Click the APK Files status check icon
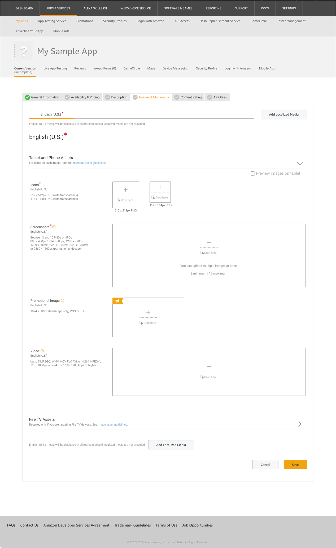This screenshot has height=548, width=336. coord(210,97)
